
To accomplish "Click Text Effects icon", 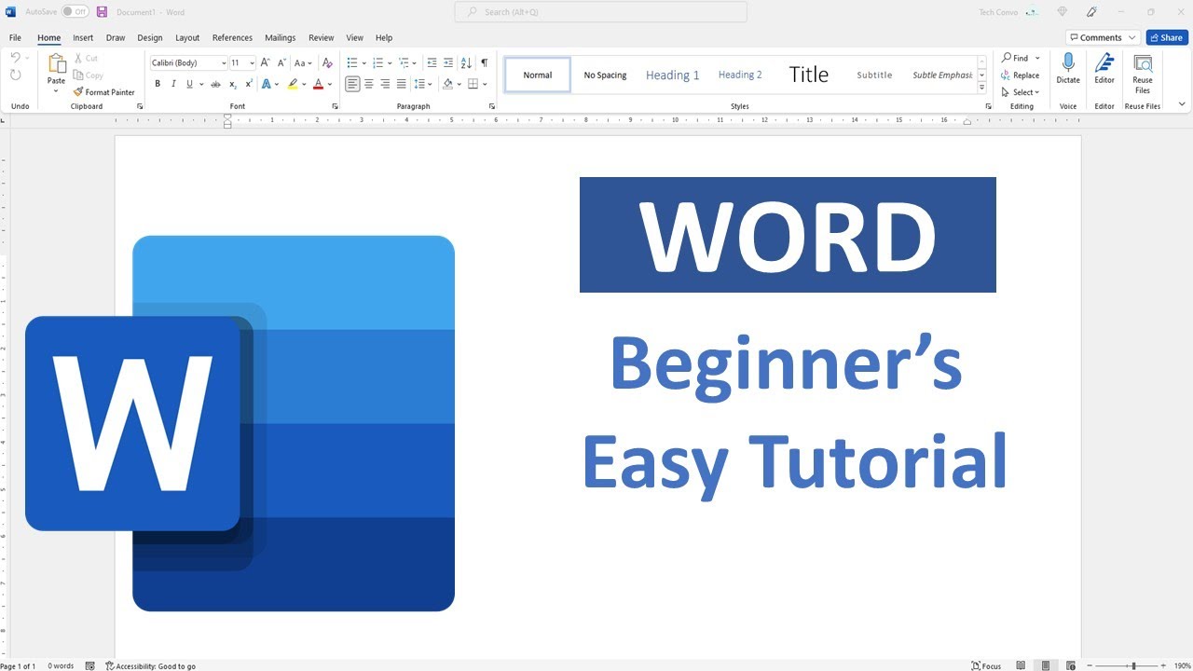I will (267, 84).
